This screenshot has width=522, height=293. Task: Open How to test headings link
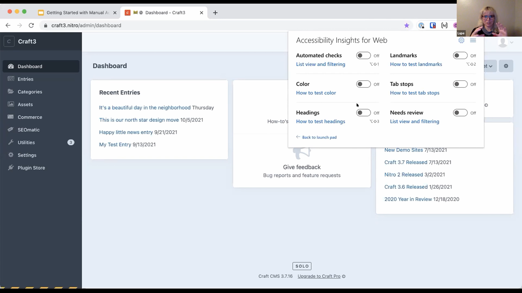[x=321, y=122]
